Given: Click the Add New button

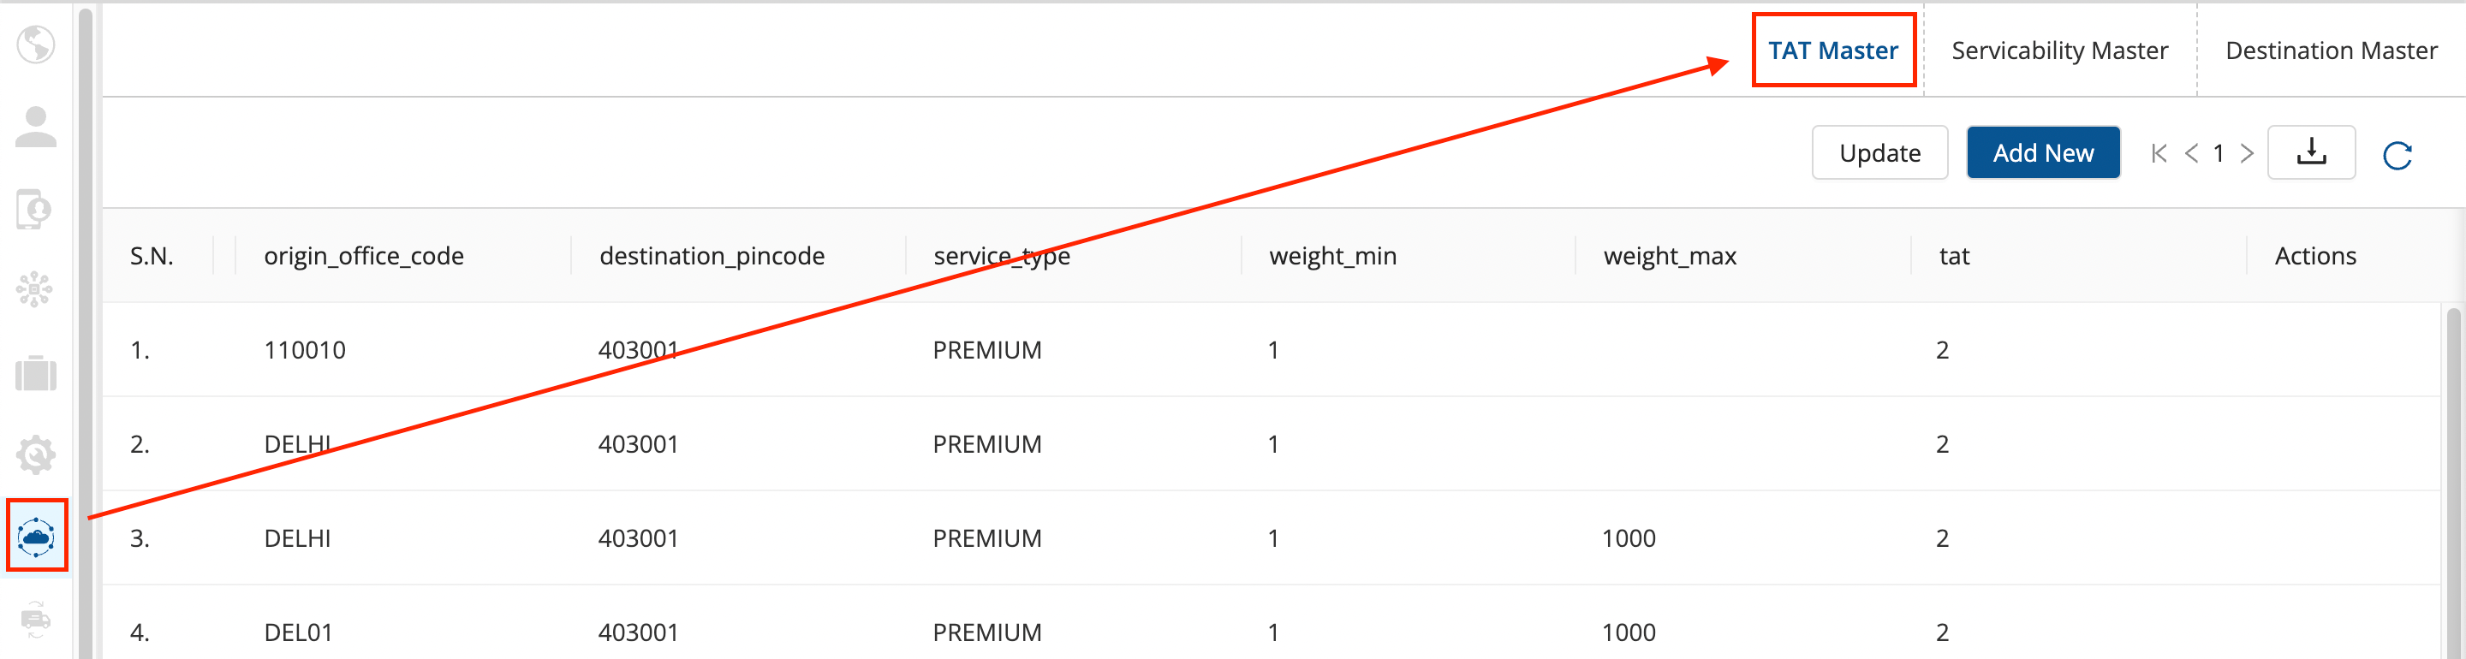Looking at the screenshot, I should click(x=2043, y=153).
